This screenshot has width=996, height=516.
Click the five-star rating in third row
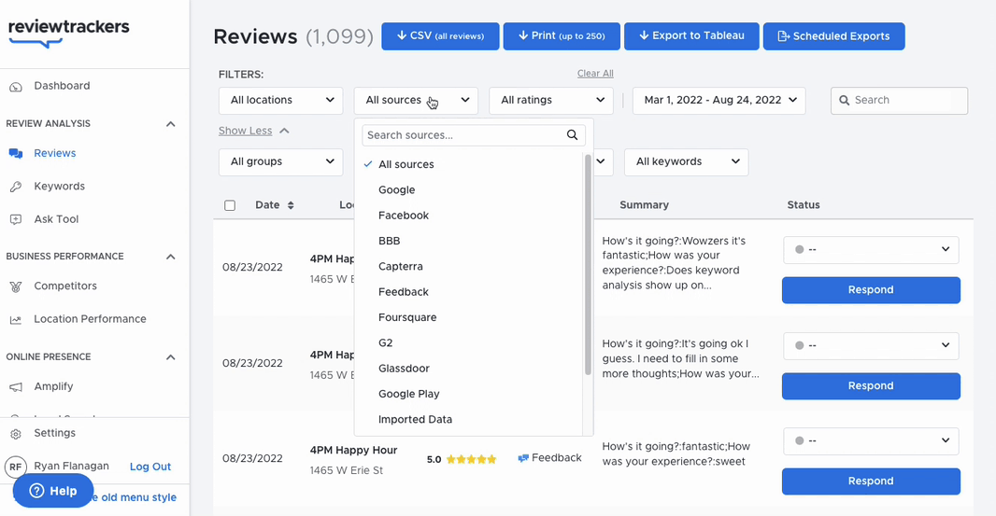[471, 459]
